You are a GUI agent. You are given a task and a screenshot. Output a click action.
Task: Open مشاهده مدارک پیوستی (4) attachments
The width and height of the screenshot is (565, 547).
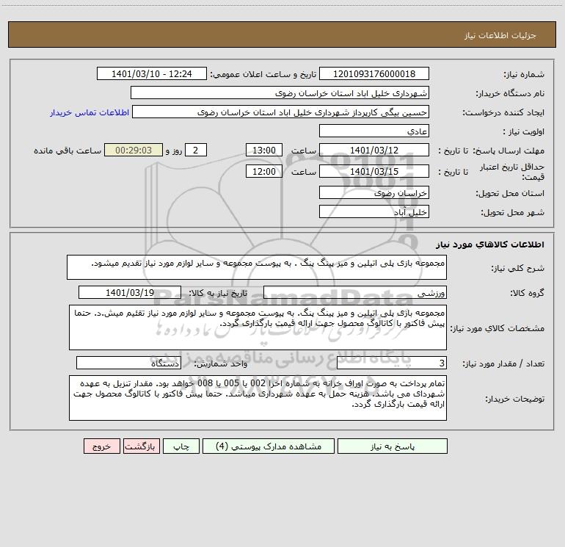[x=269, y=446]
